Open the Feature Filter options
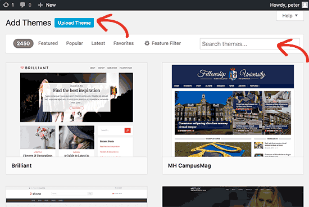This screenshot has height=207, width=309. tap(162, 43)
